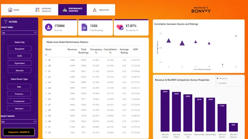The width and height of the screenshot is (248, 139).
Task: Sort by Cancellation % column header
Action: tap(110, 51)
